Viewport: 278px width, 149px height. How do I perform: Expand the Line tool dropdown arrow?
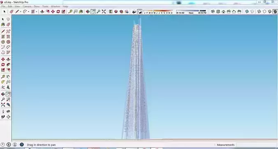click(21, 11)
